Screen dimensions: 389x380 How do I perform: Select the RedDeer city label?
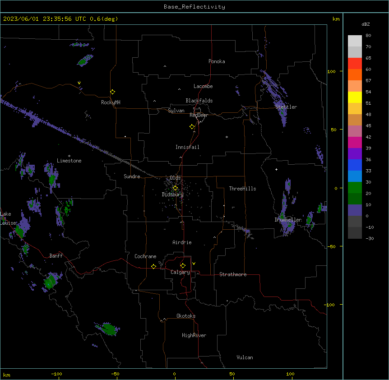click(199, 115)
